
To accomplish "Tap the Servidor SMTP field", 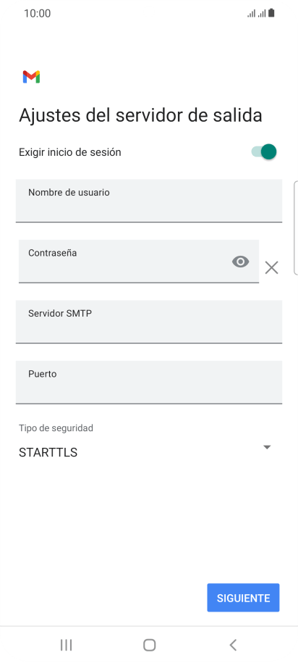I will click(x=149, y=321).
